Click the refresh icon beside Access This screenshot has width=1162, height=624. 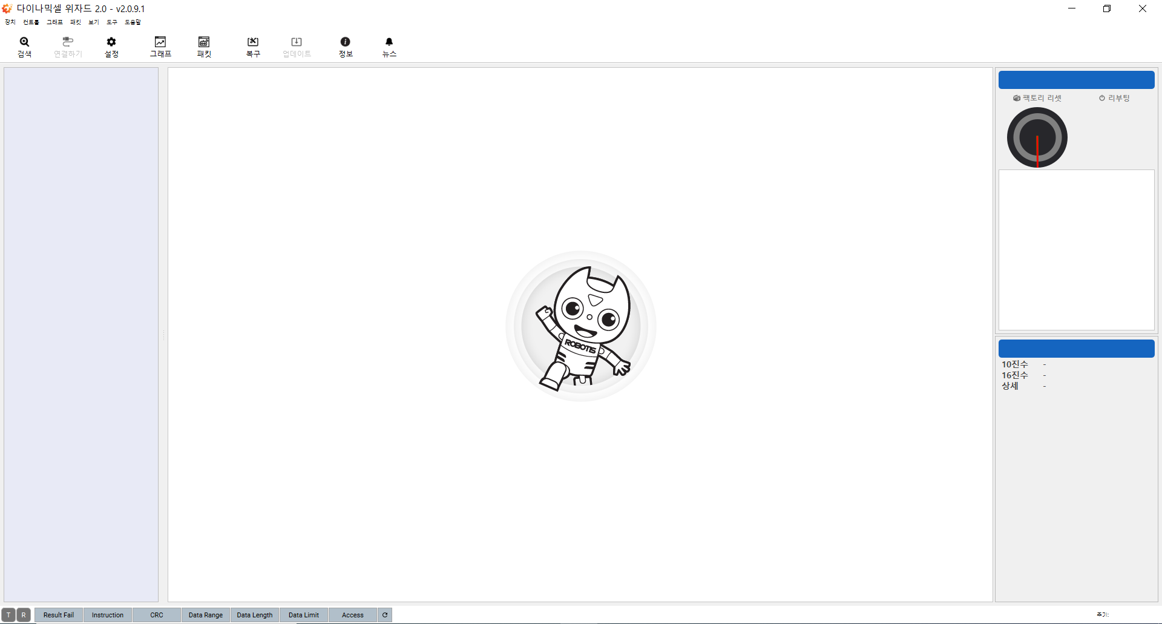click(x=385, y=615)
